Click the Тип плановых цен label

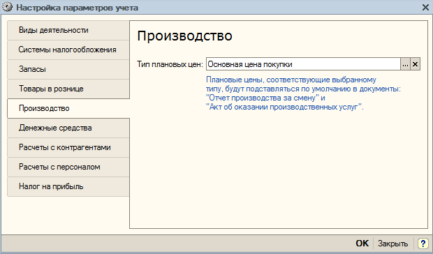click(170, 64)
